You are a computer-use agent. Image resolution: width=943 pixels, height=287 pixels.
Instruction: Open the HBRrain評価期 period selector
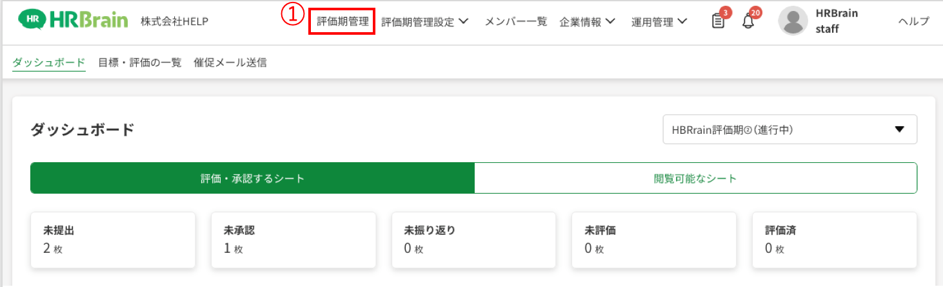(x=790, y=129)
